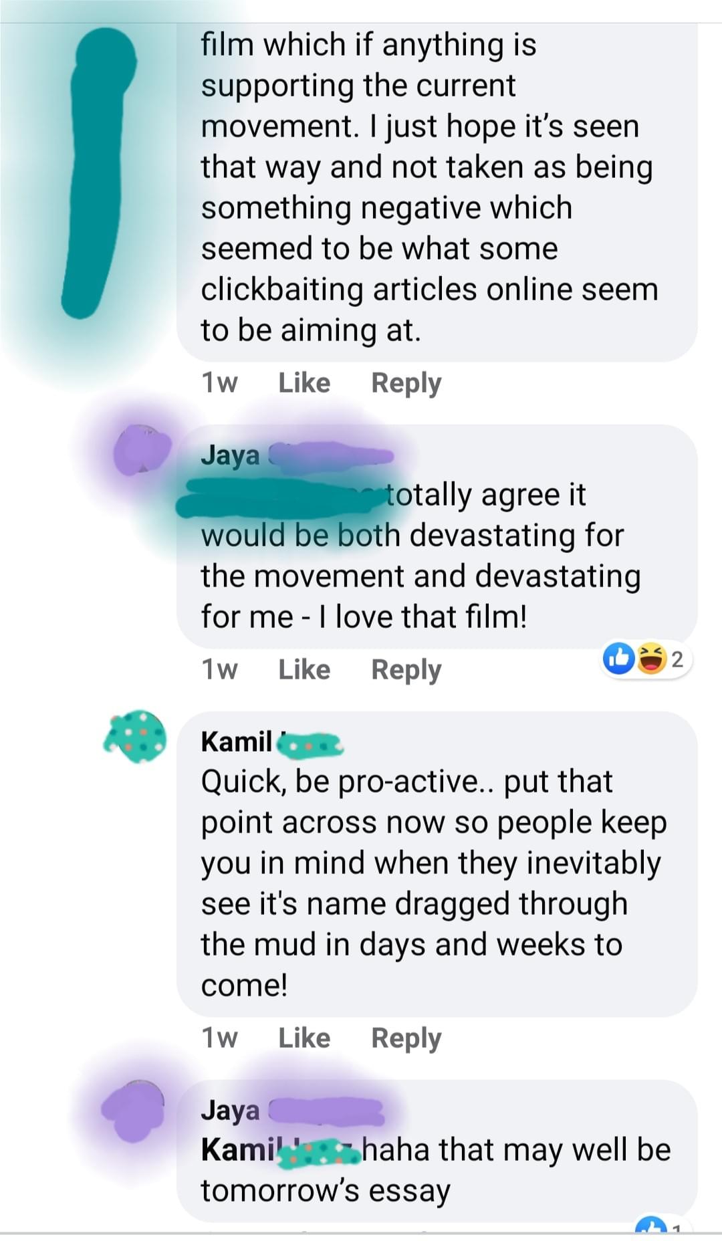Screen dimensions: 722x1241
Task: Open Jaya's avatar beside "tomorrow's essay" comment
Action: pyautogui.click(x=134, y=1110)
